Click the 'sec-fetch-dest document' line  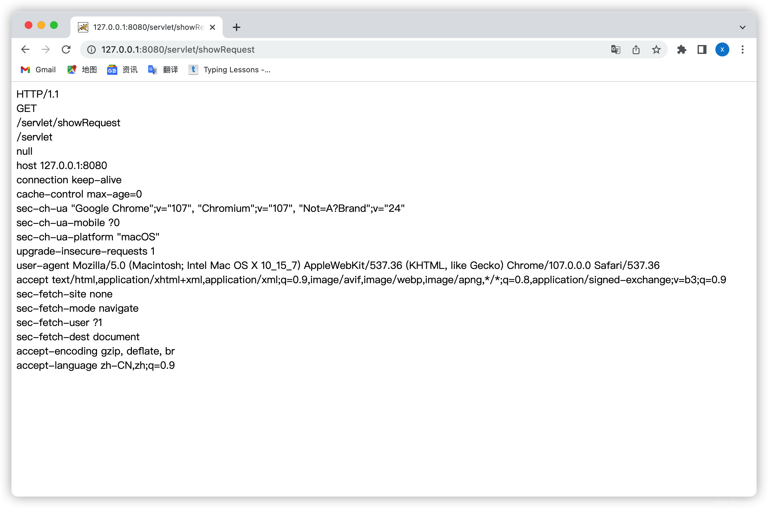coord(78,337)
